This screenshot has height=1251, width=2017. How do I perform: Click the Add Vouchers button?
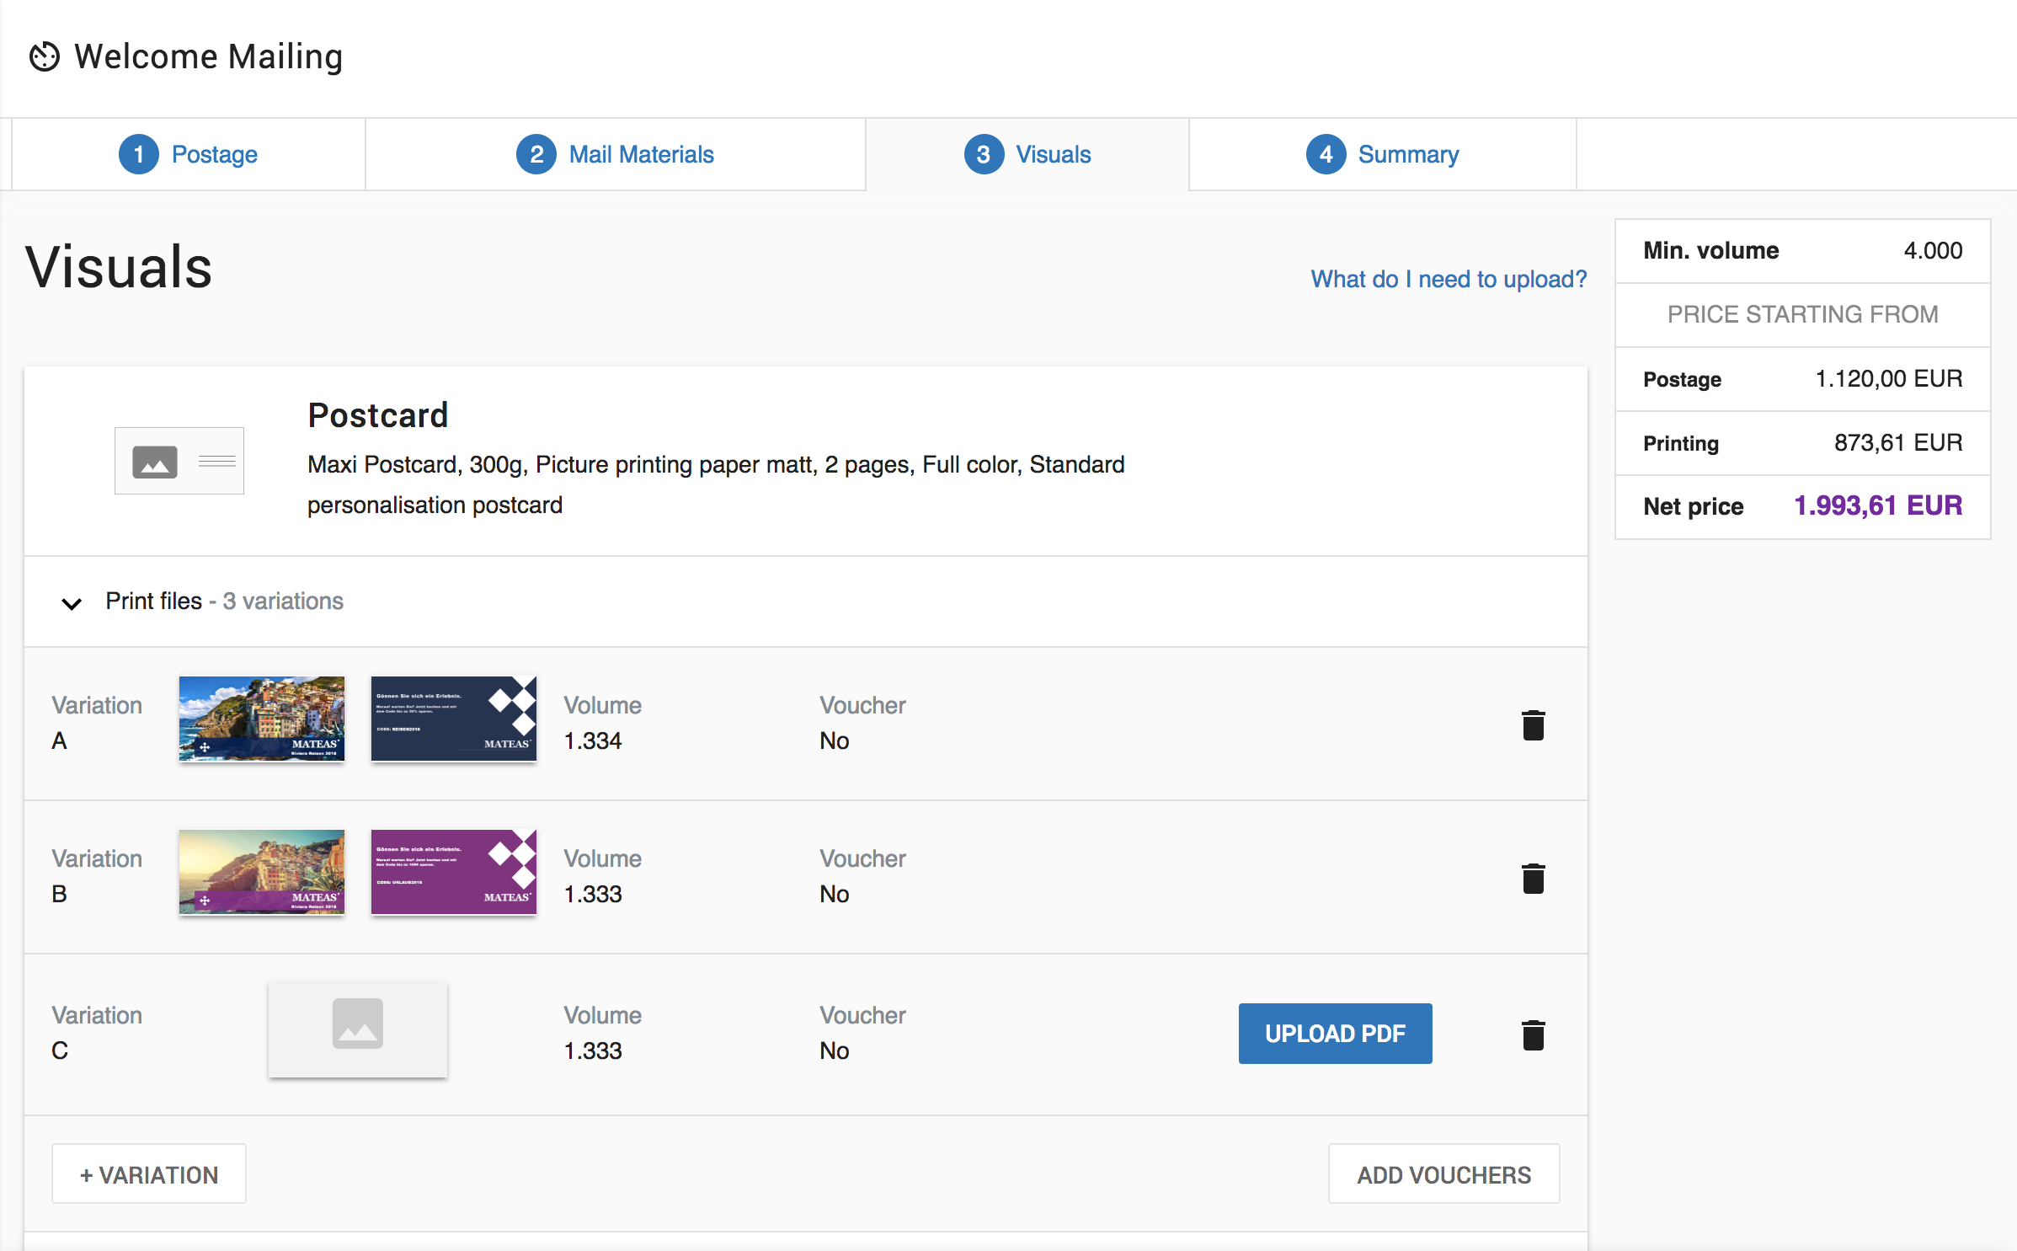pyautogui.click(x=1443, y=1174)
